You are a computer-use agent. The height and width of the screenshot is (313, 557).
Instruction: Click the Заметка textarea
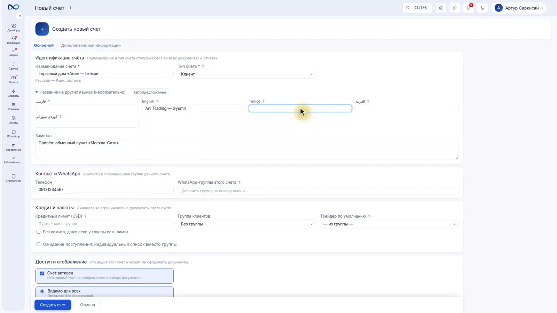point(247,149)
